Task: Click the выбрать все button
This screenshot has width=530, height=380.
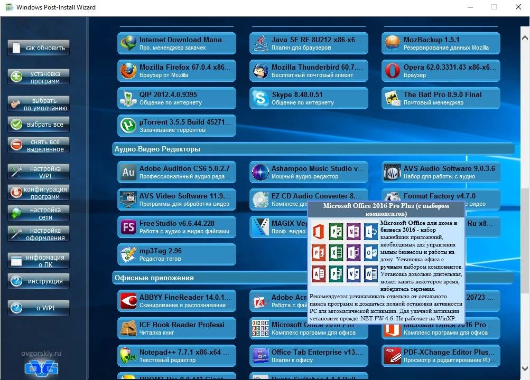Action: click(x=38, y=124)
